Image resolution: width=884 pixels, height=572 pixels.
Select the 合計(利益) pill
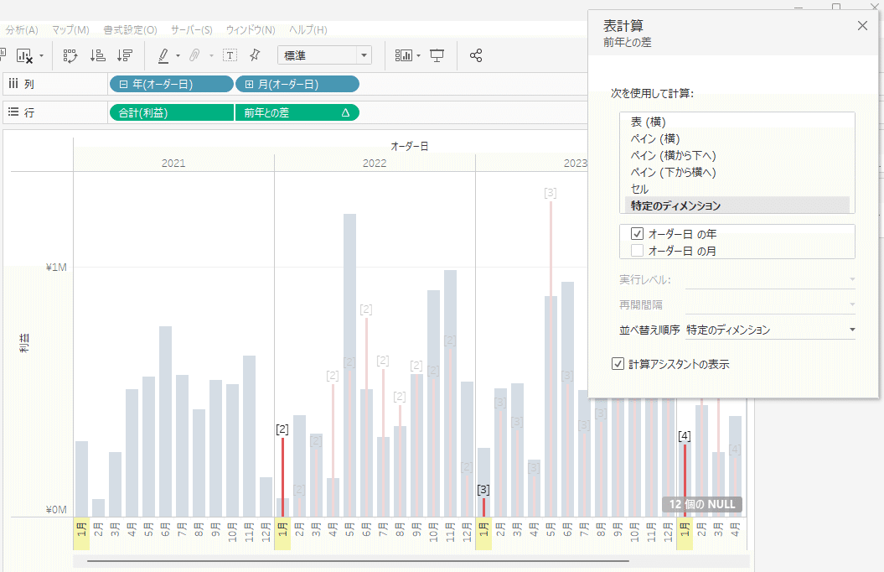(172, 113)
